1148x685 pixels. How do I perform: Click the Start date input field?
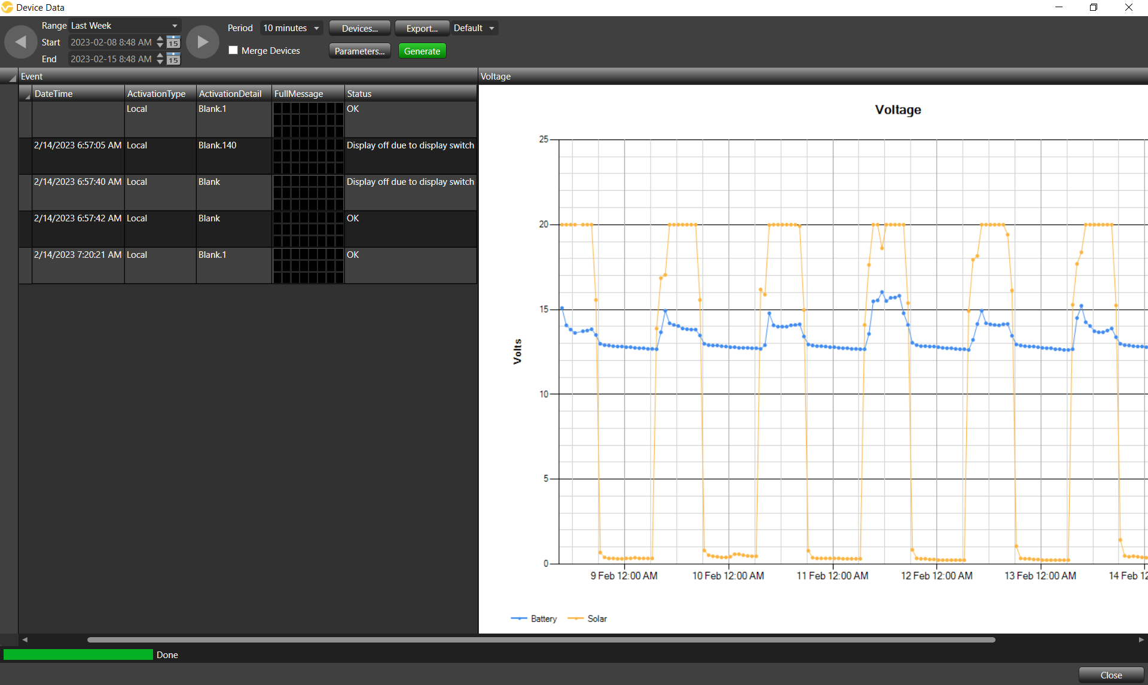(x=111, y=42)
